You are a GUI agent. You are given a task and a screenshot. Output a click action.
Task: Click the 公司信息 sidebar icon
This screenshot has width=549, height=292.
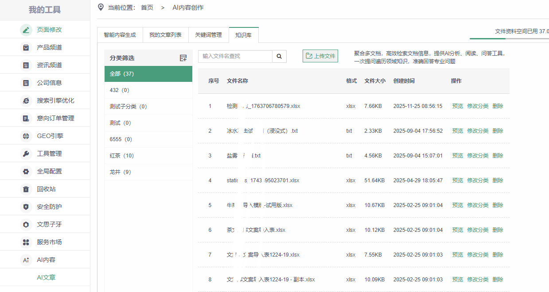(x=26, y=83)
